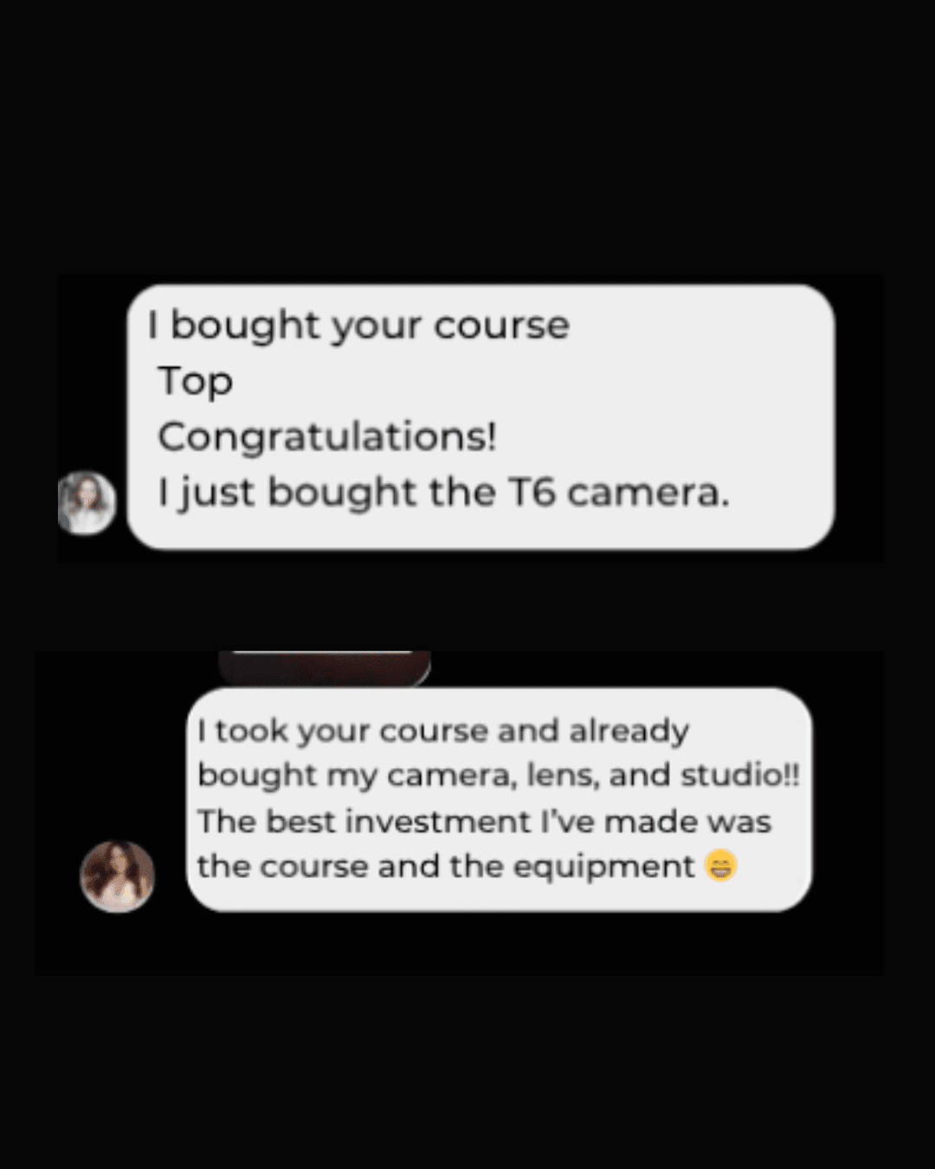Image resolution: width=935 pixels, height=1169 pixels.
Task: Open the lower sender's dark-haired avatar
Action: (x=117, y=875)
